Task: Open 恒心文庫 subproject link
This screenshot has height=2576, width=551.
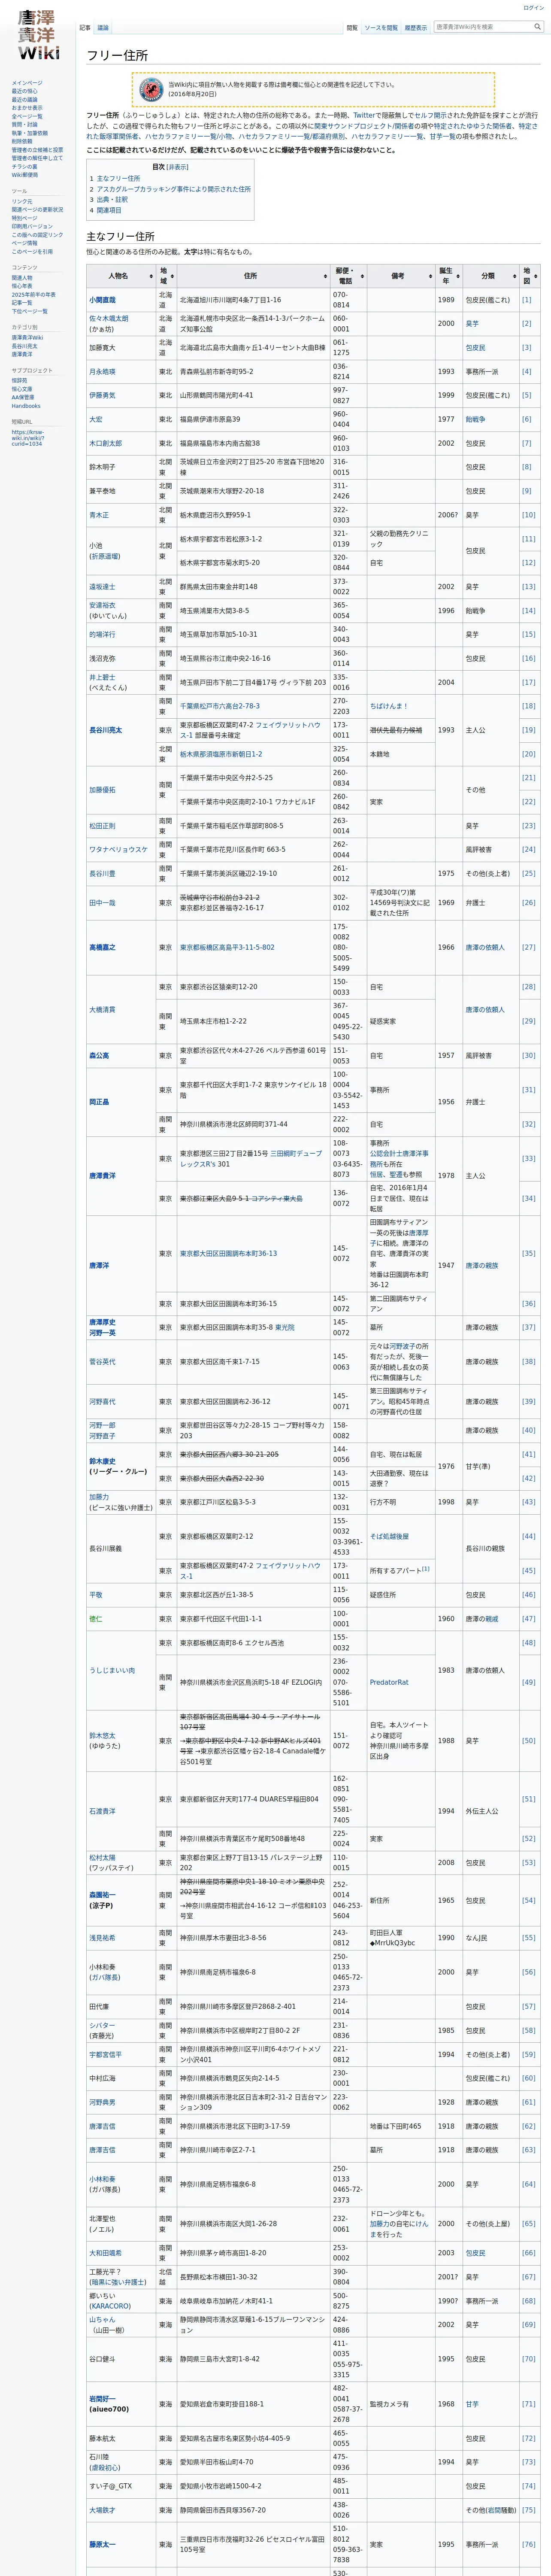Action: [22, 389]
